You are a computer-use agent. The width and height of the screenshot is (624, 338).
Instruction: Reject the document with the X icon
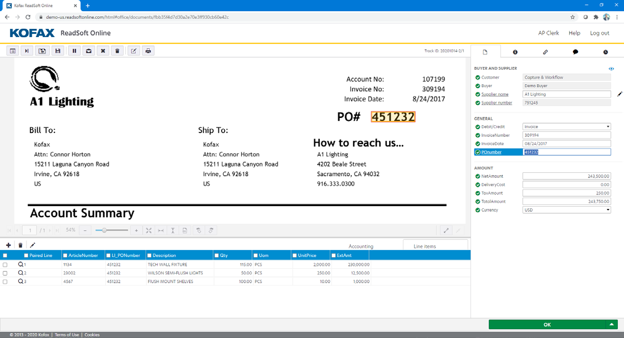tap(103, 51)
